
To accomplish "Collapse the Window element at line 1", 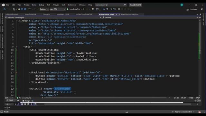I will [17, 21].
